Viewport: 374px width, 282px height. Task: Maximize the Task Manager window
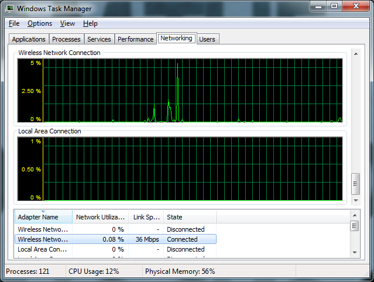pos(334,6)
